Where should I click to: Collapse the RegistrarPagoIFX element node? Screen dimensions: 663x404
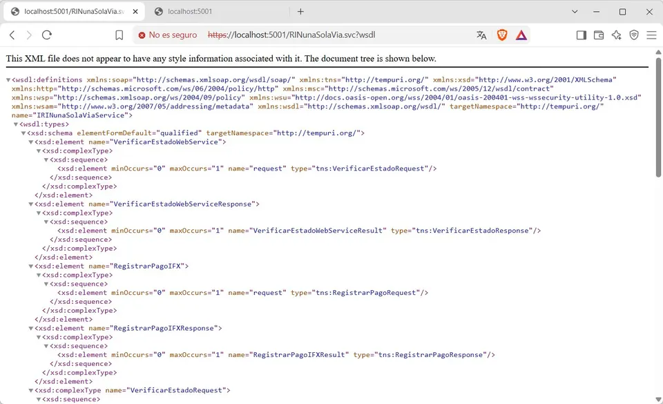31,267
